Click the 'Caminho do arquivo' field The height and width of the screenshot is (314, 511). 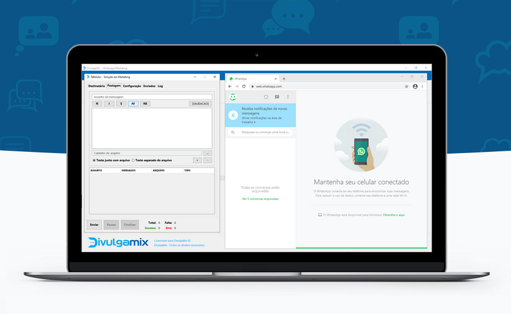pos(147,153)
